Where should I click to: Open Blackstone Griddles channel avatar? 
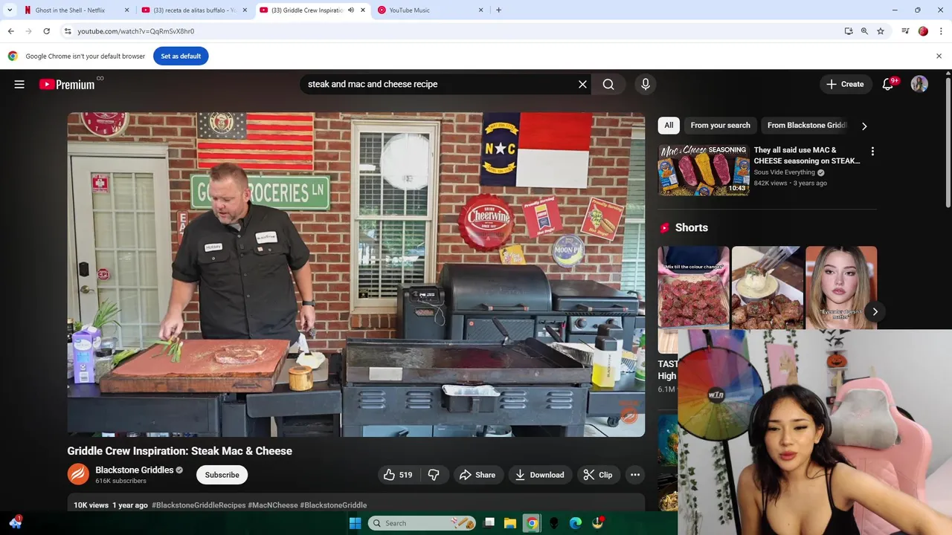pyautogui.click(x=78, y=474)
